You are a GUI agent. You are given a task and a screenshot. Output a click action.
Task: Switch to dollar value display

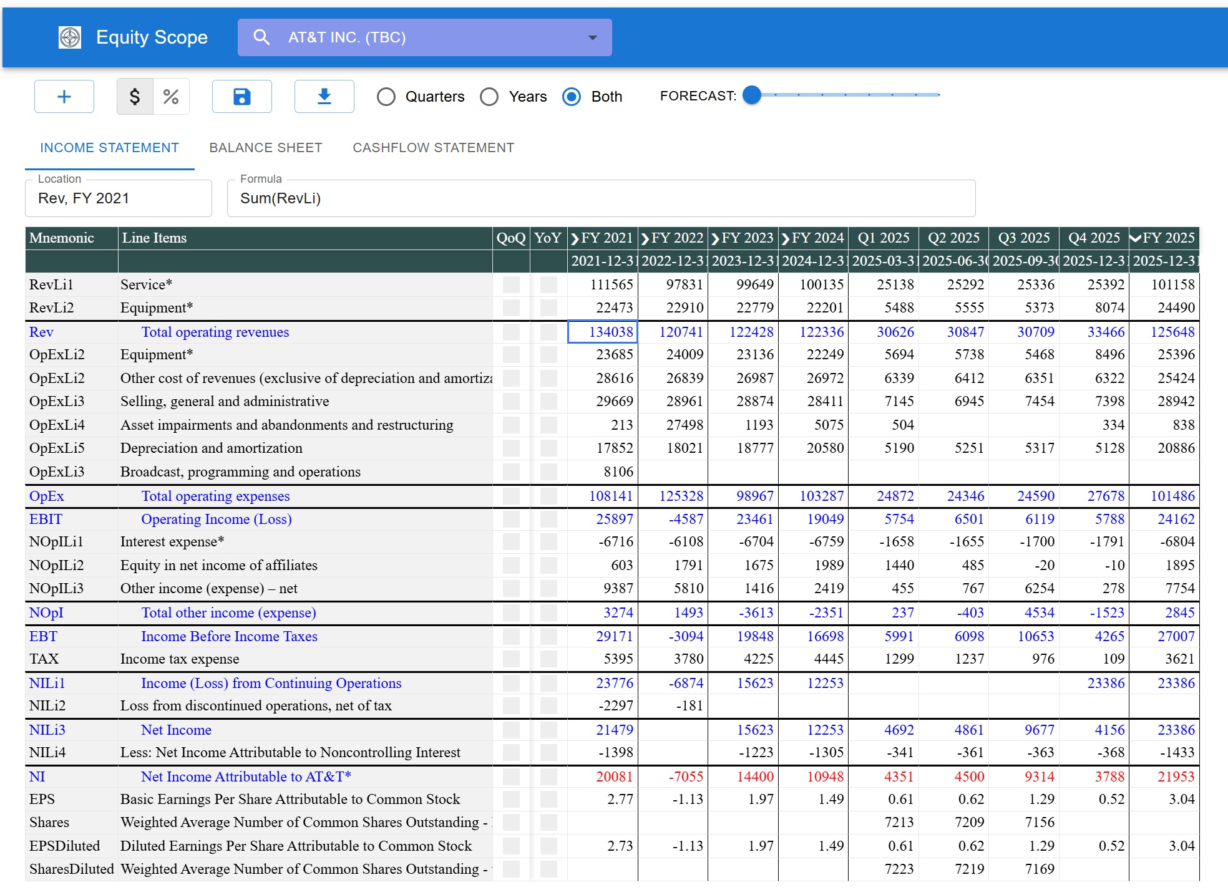[135, 97]
